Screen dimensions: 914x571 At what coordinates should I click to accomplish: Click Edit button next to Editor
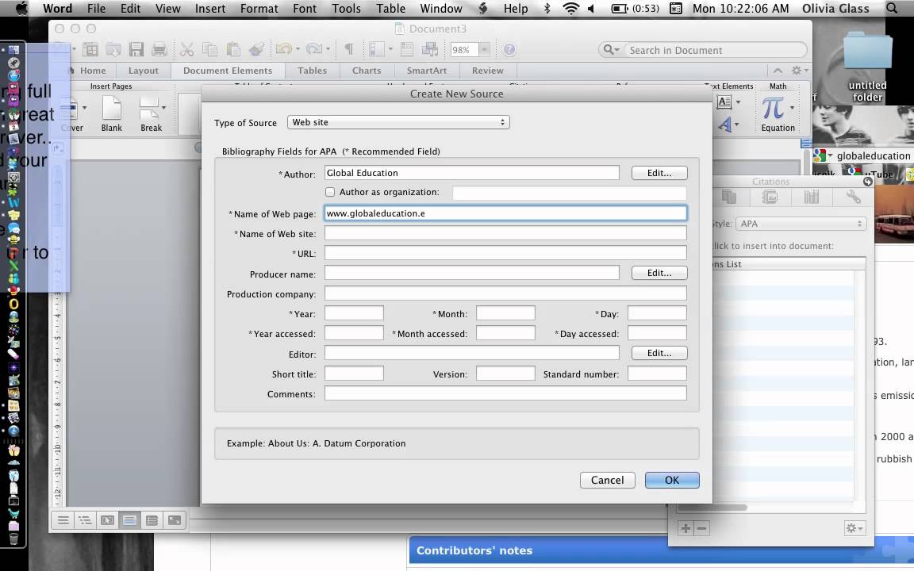click(x=659, y=353)
